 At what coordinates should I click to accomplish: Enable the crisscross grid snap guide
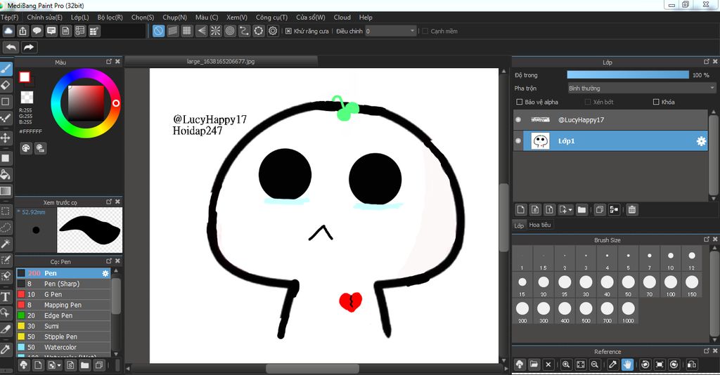click(187, 31)
